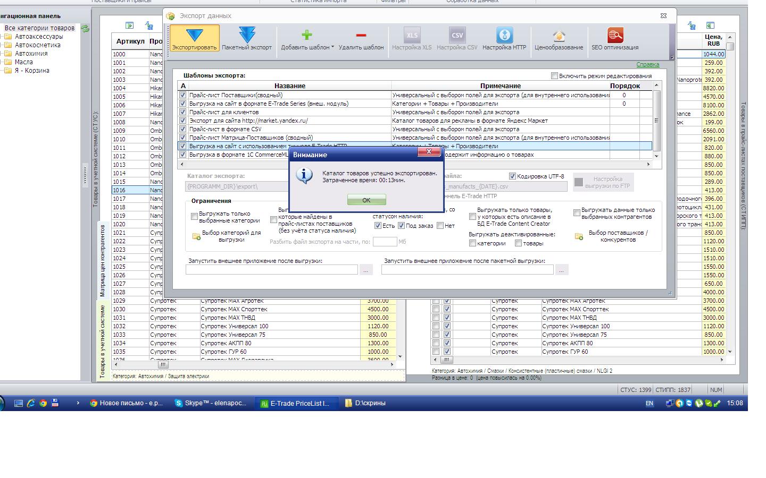Open the Справка help link
This screenshot has width=766, height=478.
[x=647, y=64]
